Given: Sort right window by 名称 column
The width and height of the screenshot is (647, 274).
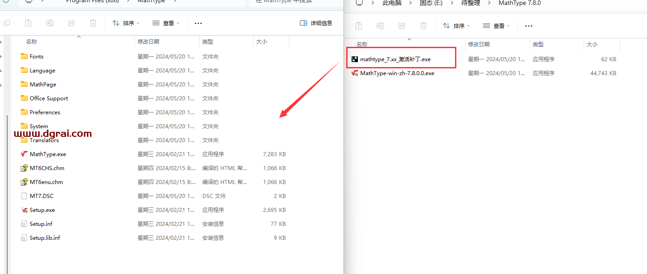Looking at the screenshot, I should point(362,44).
